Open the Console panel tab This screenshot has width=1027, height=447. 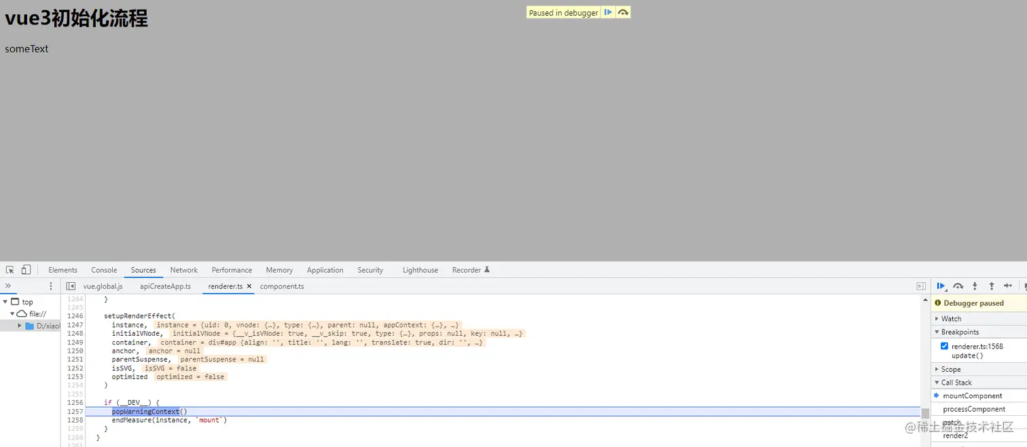[104, 270]
